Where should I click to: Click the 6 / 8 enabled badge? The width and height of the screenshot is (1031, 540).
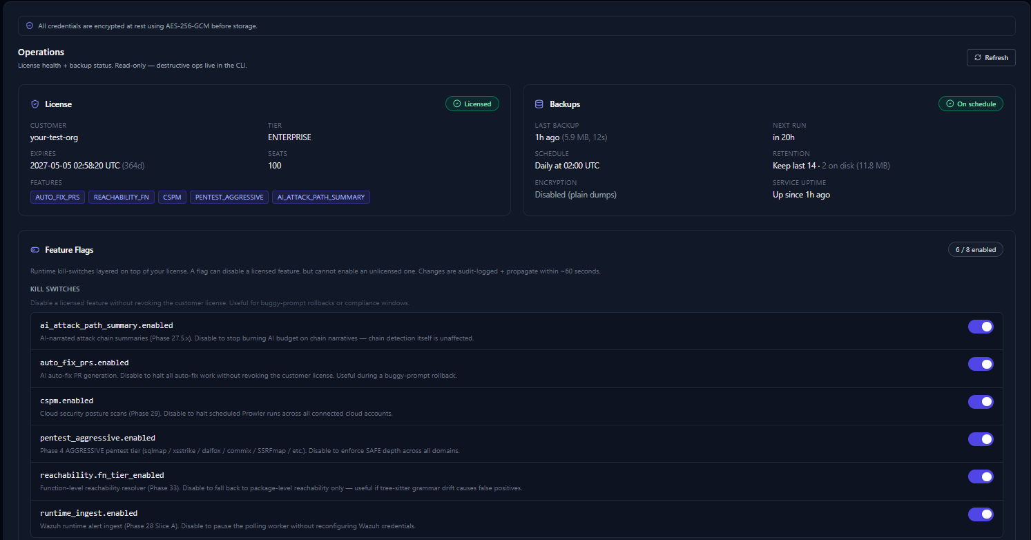pos(975,249)
